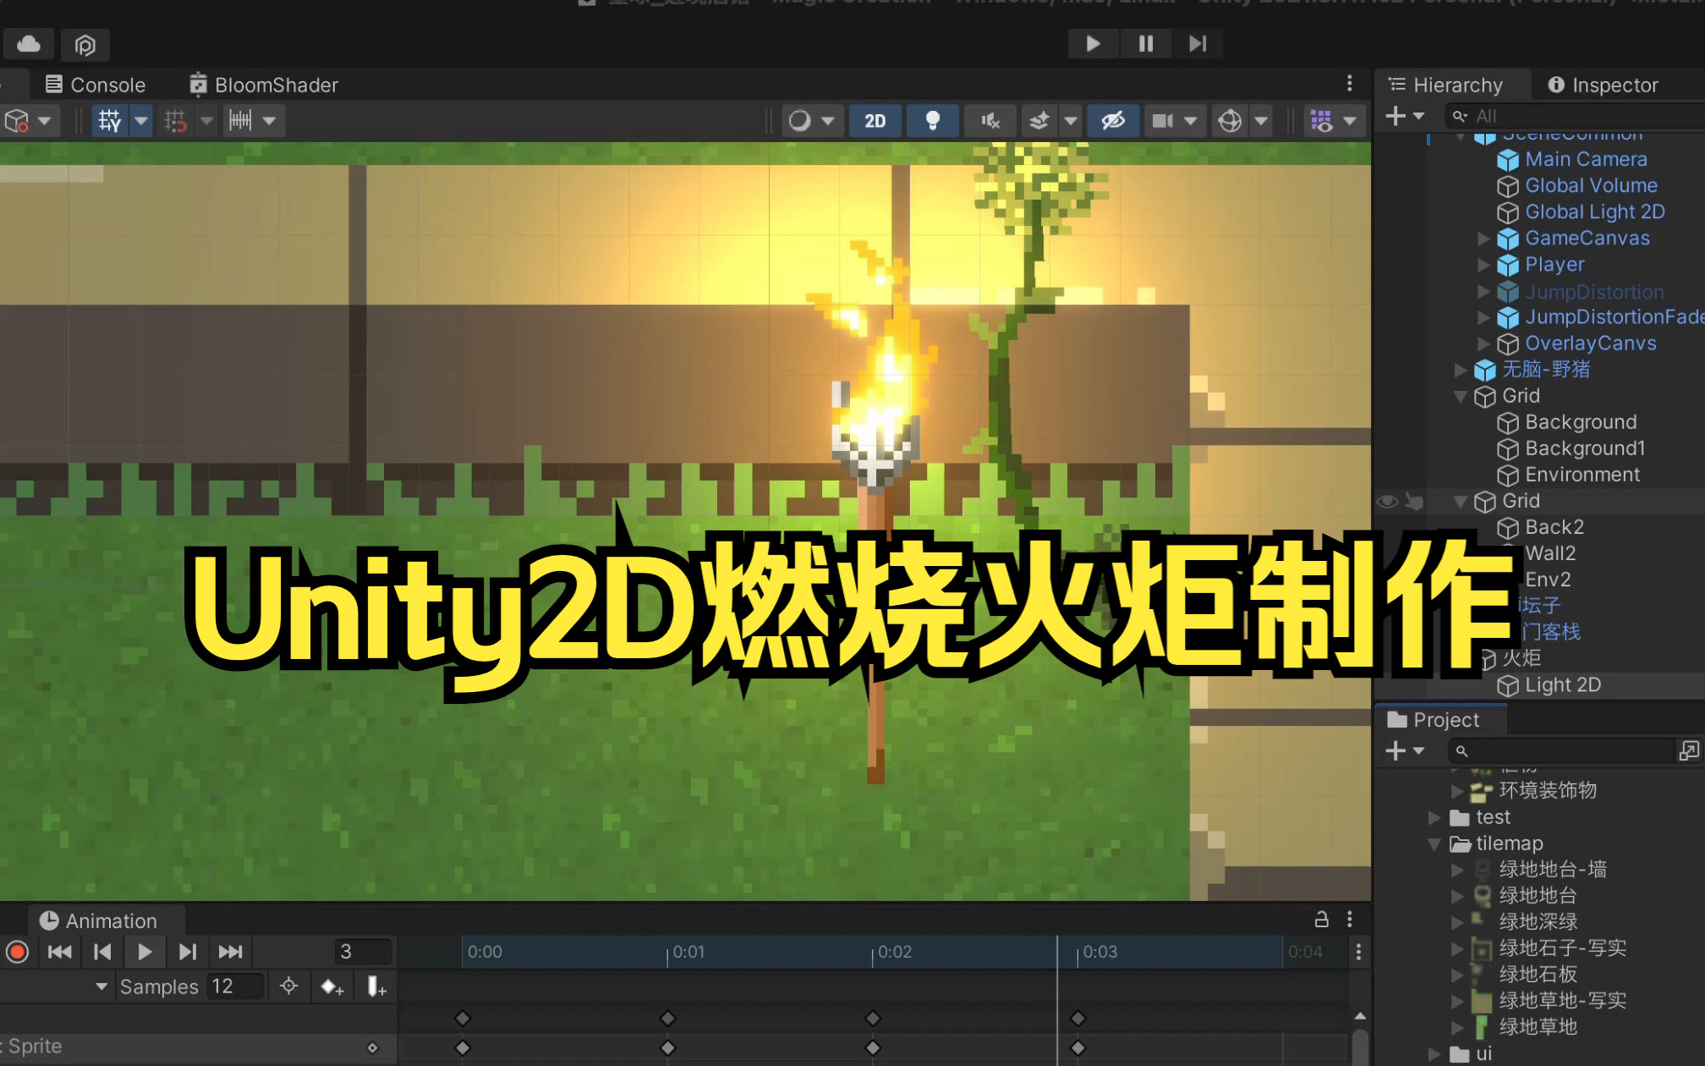
Task: Click the Gizmos toggle icon
Action: click(1230, 121)
